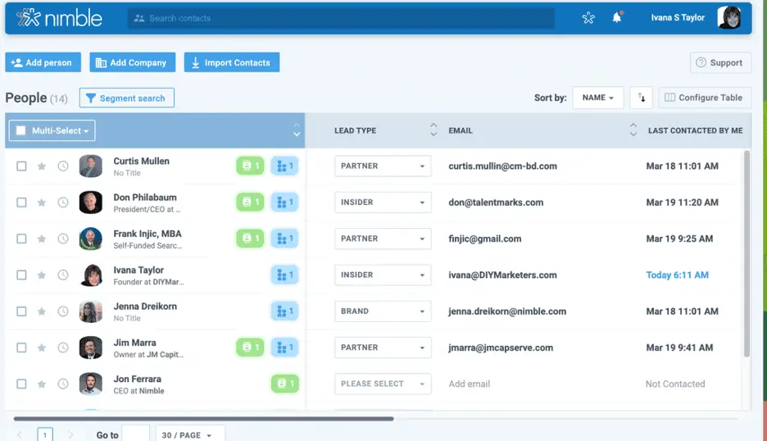767x441 pixels.
Task: Focus the Search contacts field
Action: [340, 18]
